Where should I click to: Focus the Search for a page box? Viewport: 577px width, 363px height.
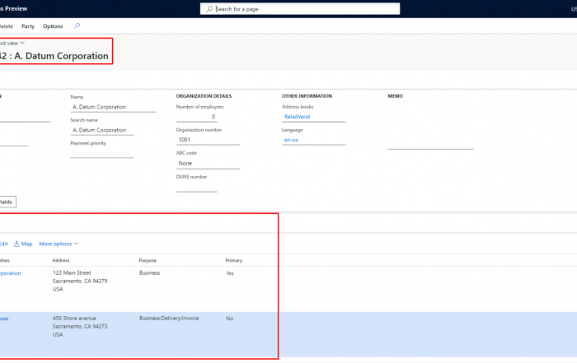click(x=300, y=9)
